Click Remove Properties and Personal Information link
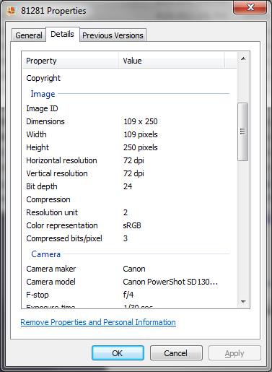This screenshot has height=372, width=272. click(x=98, y=322)
